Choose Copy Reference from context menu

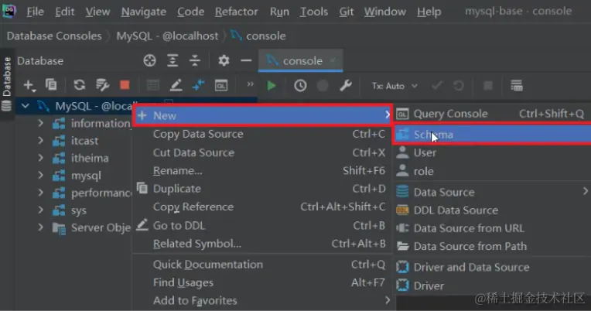click(263, 207)
